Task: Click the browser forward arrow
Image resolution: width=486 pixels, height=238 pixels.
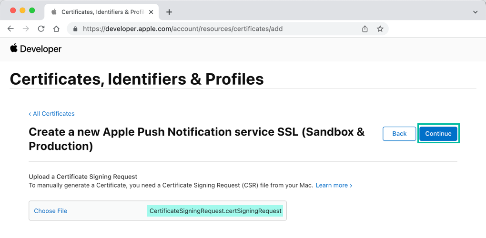Action: tap(26, 29)
